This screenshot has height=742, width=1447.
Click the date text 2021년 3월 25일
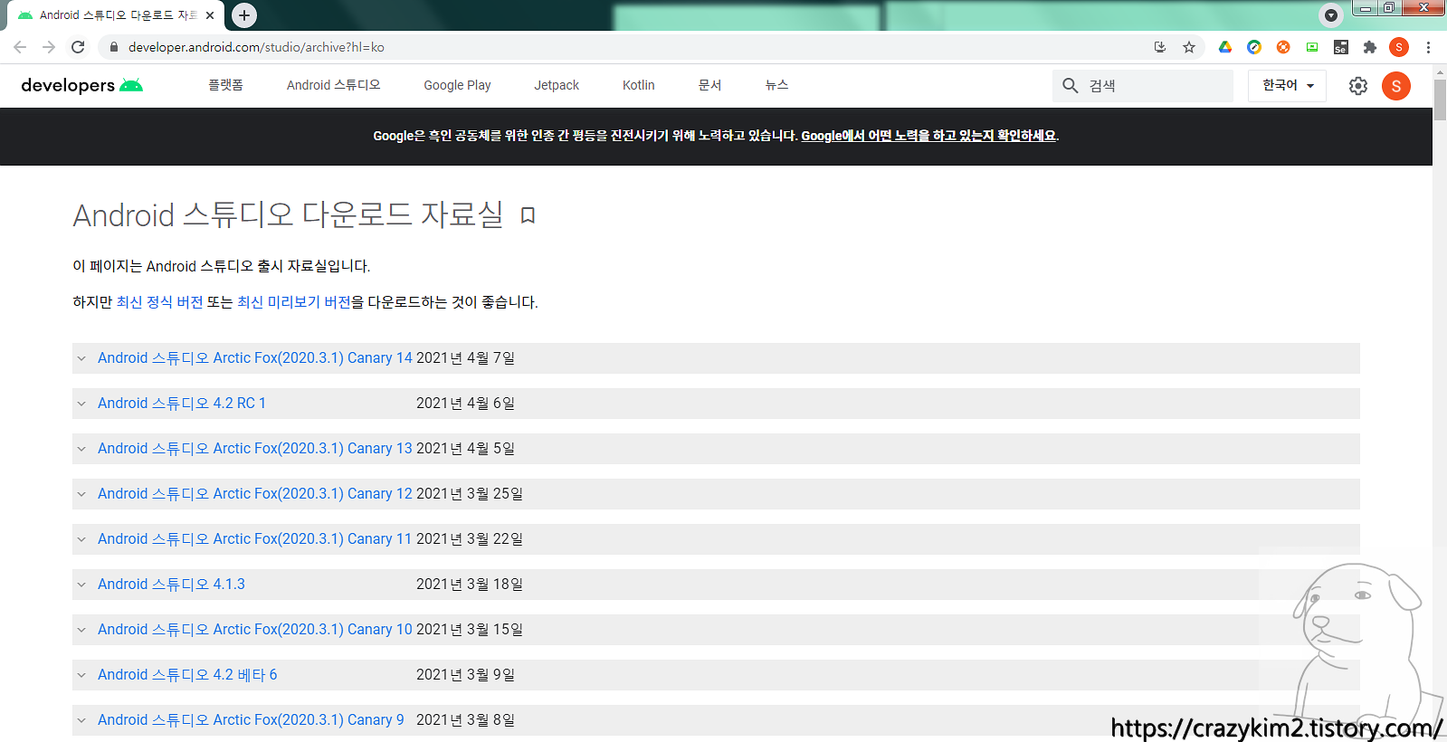tap(470, 494)
